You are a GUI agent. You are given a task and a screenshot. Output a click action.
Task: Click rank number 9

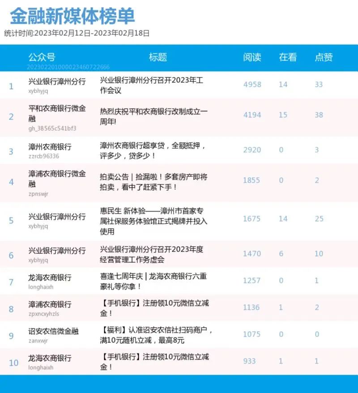(11, 336)
